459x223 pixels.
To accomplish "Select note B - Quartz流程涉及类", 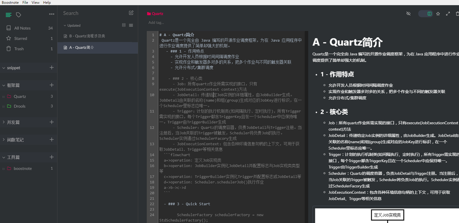I will click(98, 36).
